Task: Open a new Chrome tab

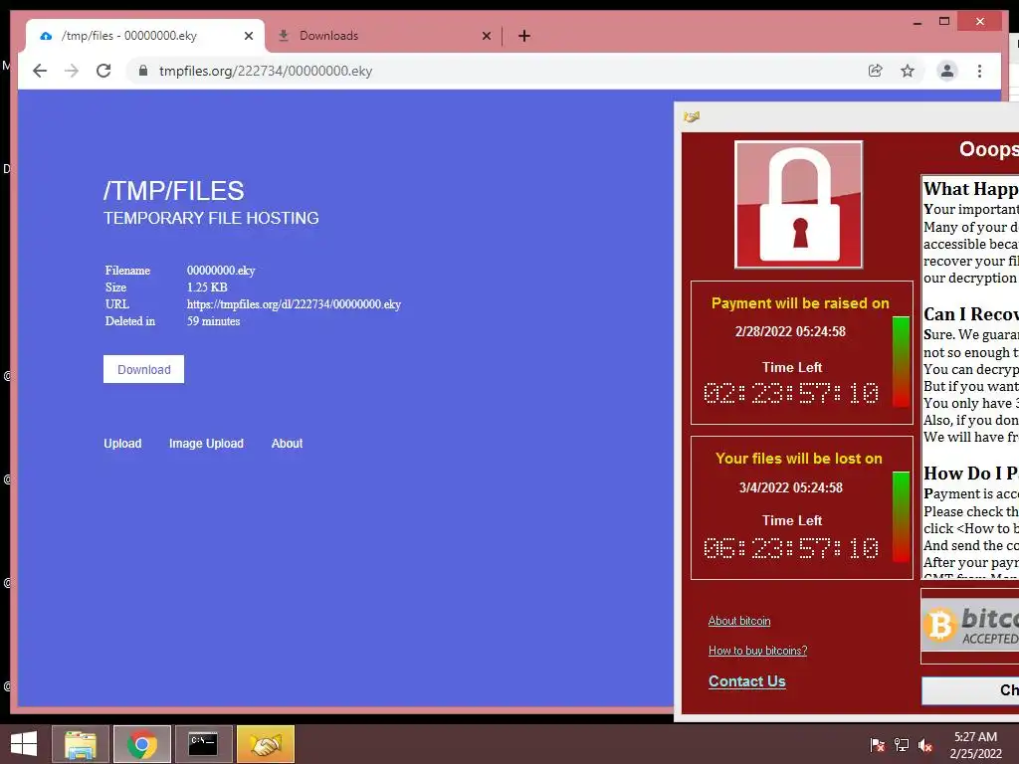Action: [524, 36]
